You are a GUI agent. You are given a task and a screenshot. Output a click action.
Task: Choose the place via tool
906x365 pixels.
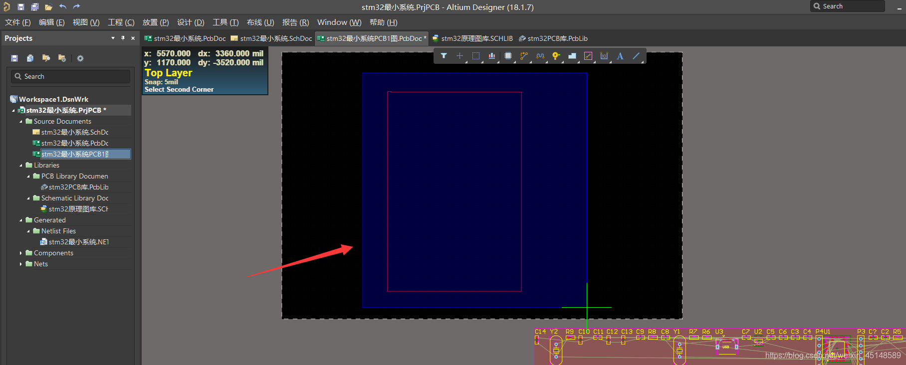(x=556, y=56)
